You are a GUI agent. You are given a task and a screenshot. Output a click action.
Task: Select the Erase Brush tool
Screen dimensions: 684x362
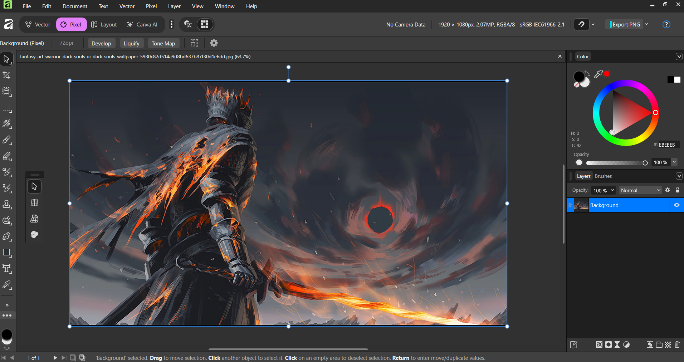coord(7,156)
